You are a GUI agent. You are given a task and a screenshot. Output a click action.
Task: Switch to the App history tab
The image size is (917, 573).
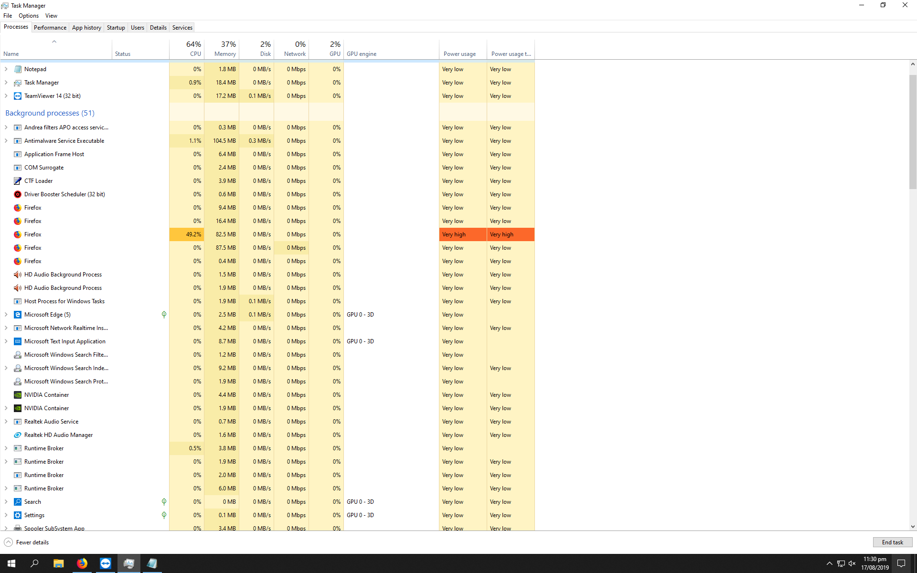point(86,28)
